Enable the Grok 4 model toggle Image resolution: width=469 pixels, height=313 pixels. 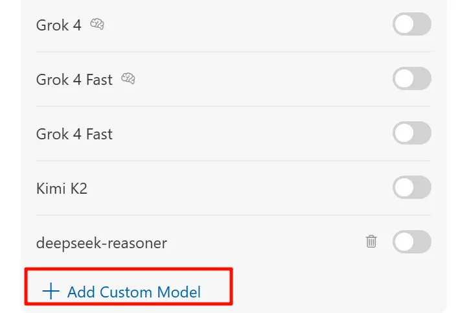click(411, 25)
